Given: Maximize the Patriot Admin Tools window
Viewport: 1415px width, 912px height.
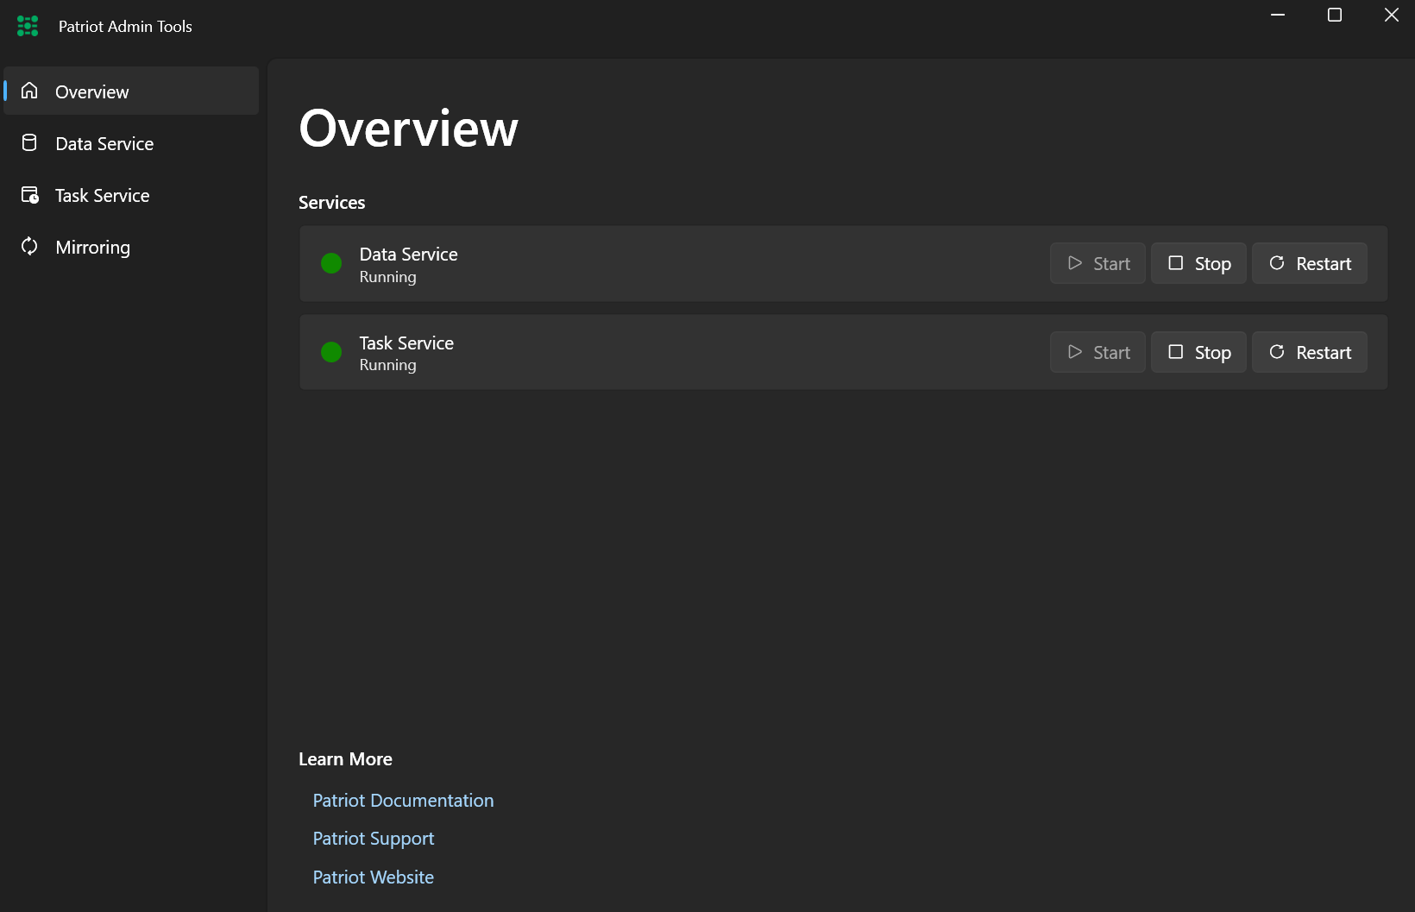Looking at the screenshot, I should (x=1335, y=15).
